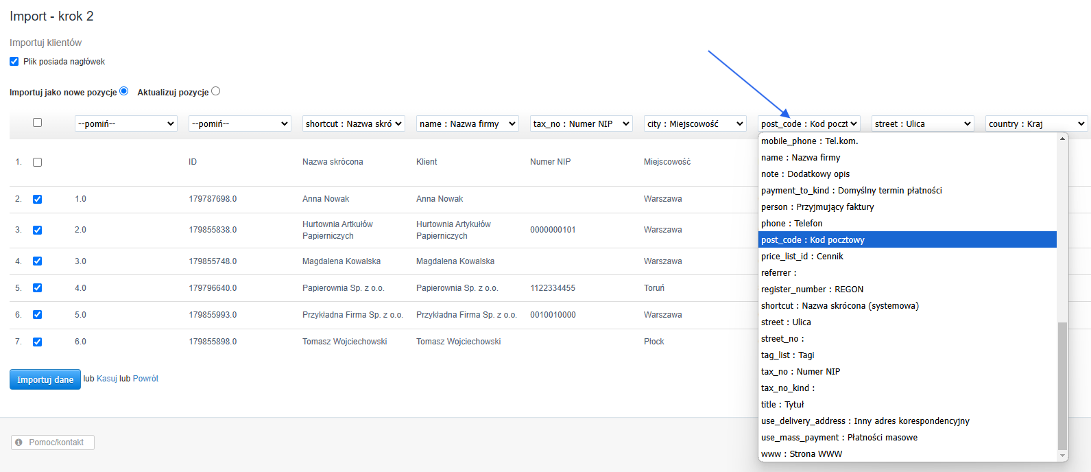Open the 'tax_no : Numer NIP' column dropdown
The height and width of the screenshot is (472, 1091).
coord(582,123)
